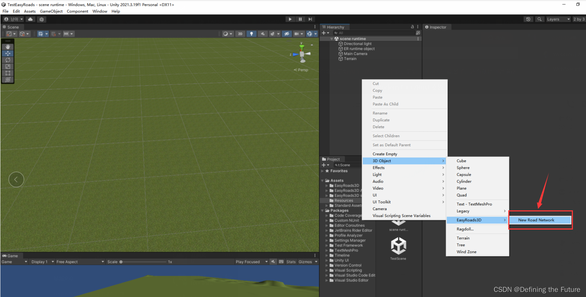586x297 pixels.
Task: Select the Rotate tool
Action: click(x=8, y=60)
